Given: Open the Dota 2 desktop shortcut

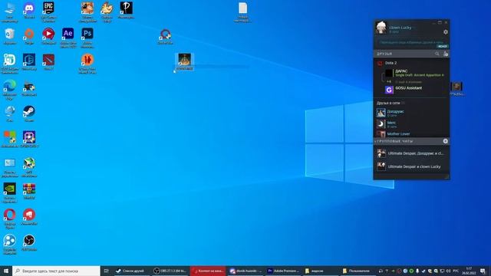Looking at the screenshot, I should click(48, 61).
